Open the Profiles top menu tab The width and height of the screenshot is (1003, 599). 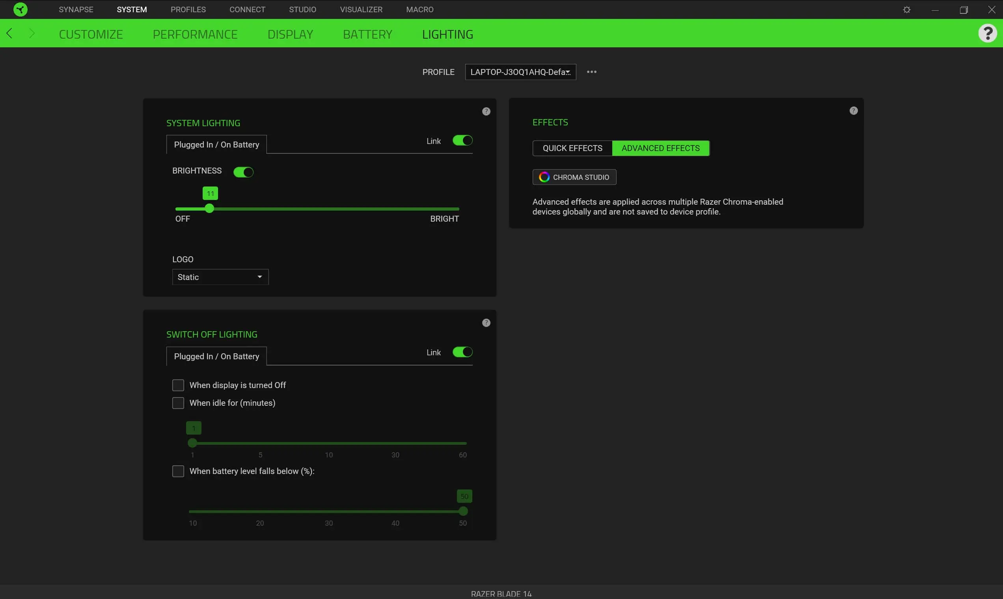[188, 9]
